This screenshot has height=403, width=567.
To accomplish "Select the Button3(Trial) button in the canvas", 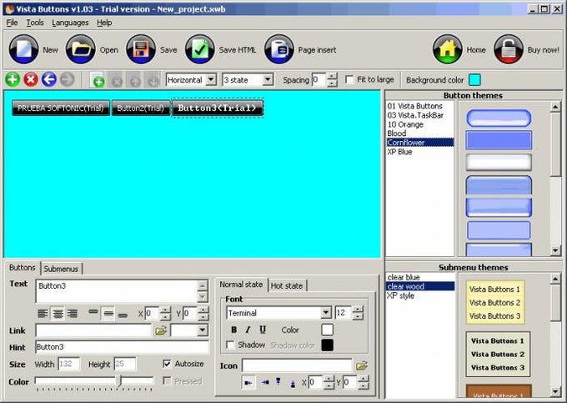I will [218, 108].
